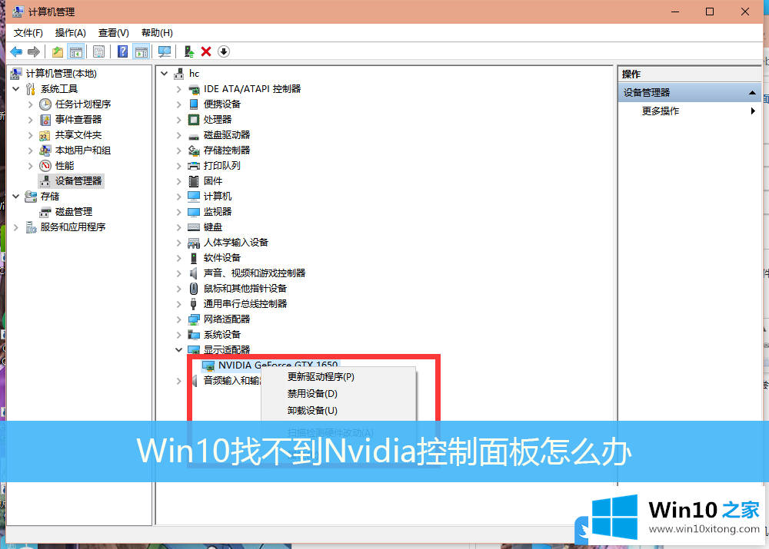Select 鼠标和其他指针设备 category

click(245, 289)
